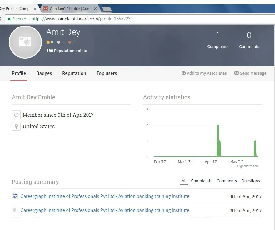This screenshot has height=230, width=275.
Task: Click the document icon on second posting
Action: point(15,210)
